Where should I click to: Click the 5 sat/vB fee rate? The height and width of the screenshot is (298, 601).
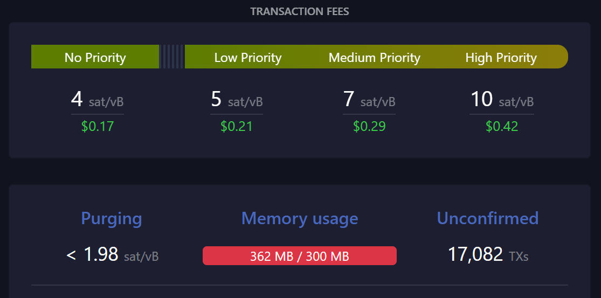tap(237, 101)
